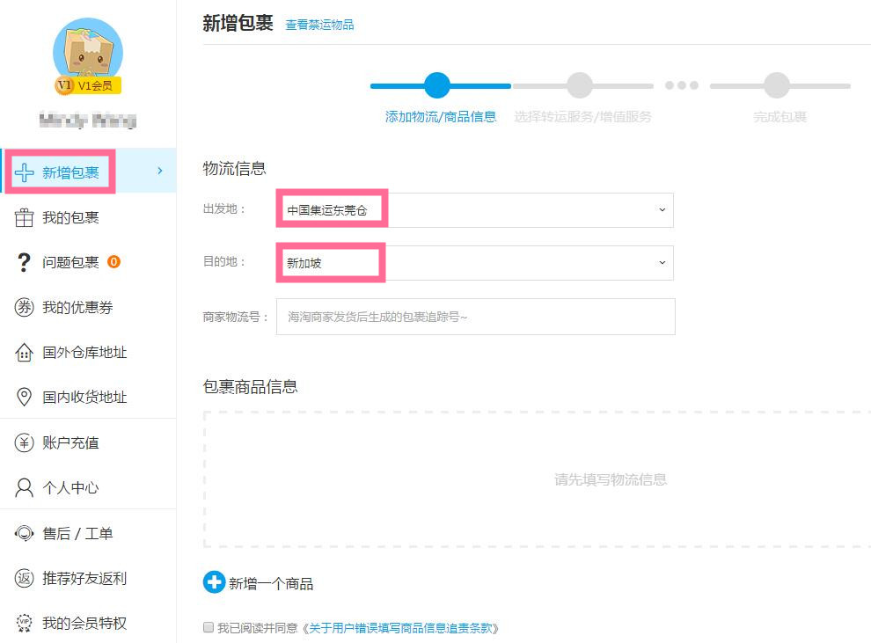Click the plus icon beside 新增包裹
This screenshot has width=871, height=643.
pyautogui.click(x=25, y=172)
